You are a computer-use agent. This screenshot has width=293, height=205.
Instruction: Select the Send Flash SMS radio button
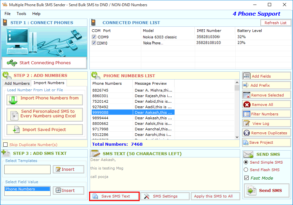pos(246,170)
